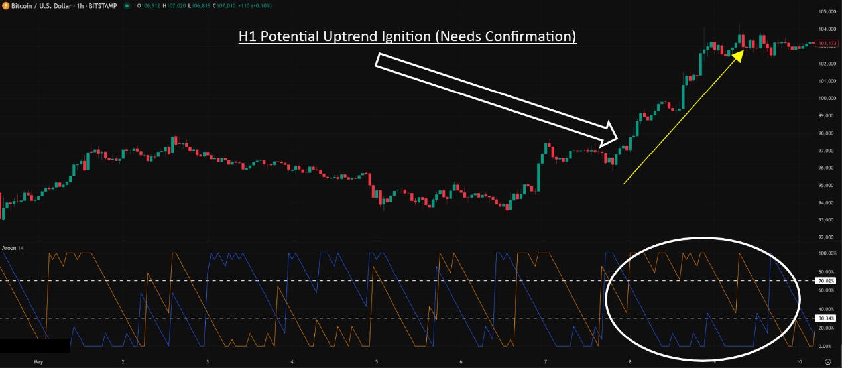This screenshot has width=842, height=368.
Task: Select the Aroon 14 indicator label
Action: [x=13, y=247]
